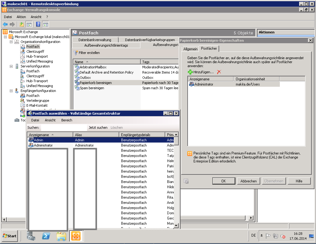Click the console tree left scroll arrow
This screenshot has height=244, width=316.
[4, 219]
